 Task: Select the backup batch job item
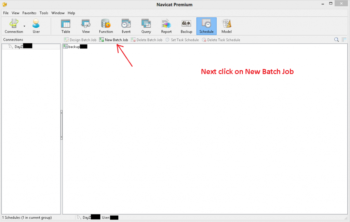click(x=73, y=46)
